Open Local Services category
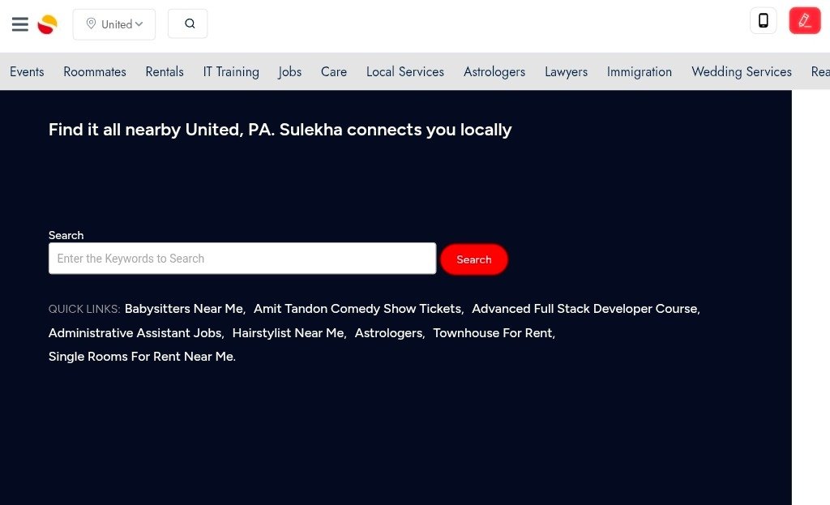The width and height of the screenshot is (830, 505). [405, 71]
